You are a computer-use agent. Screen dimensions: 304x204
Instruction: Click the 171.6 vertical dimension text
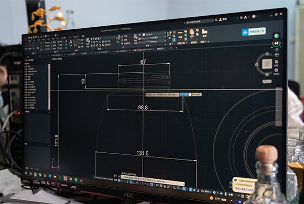[56, 141]
